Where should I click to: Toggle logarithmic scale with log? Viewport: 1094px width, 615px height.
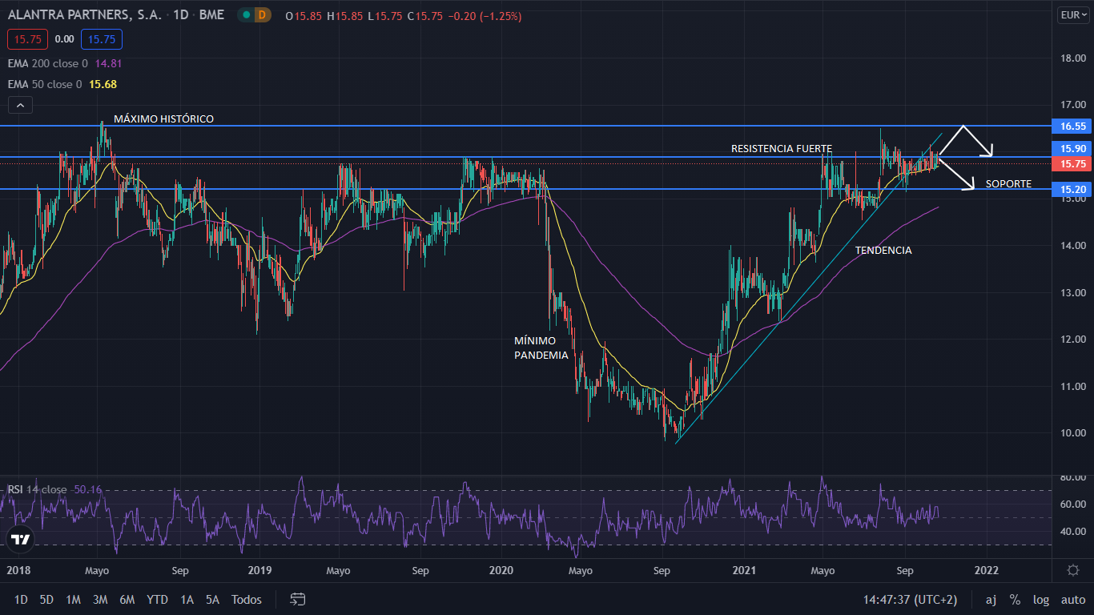click(1041, 599)
